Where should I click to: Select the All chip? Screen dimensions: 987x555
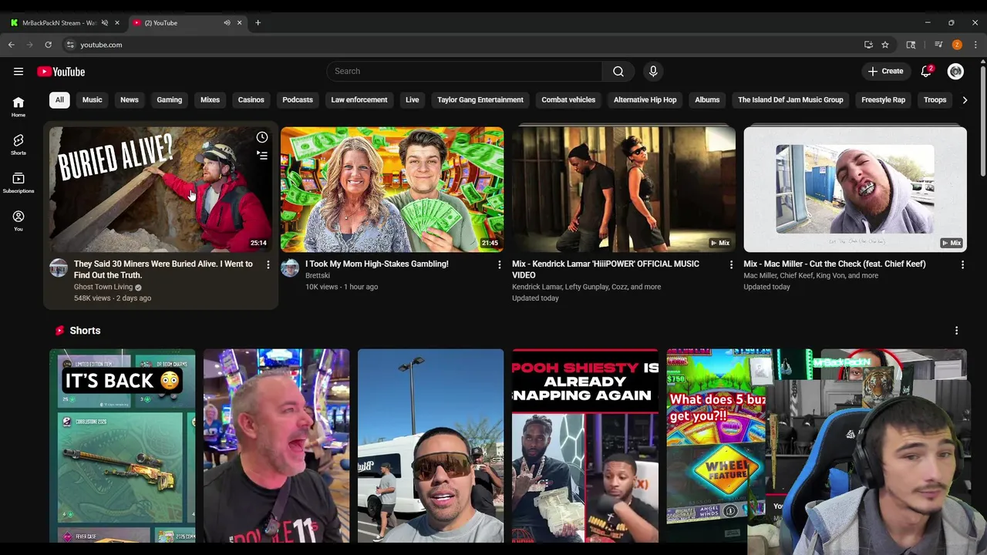(x=59, y=99)
